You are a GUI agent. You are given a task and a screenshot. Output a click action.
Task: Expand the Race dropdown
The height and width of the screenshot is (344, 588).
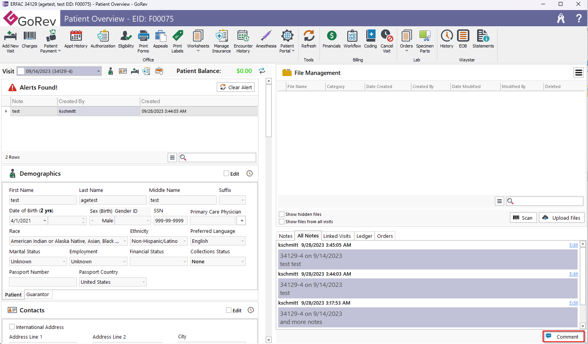124,241
